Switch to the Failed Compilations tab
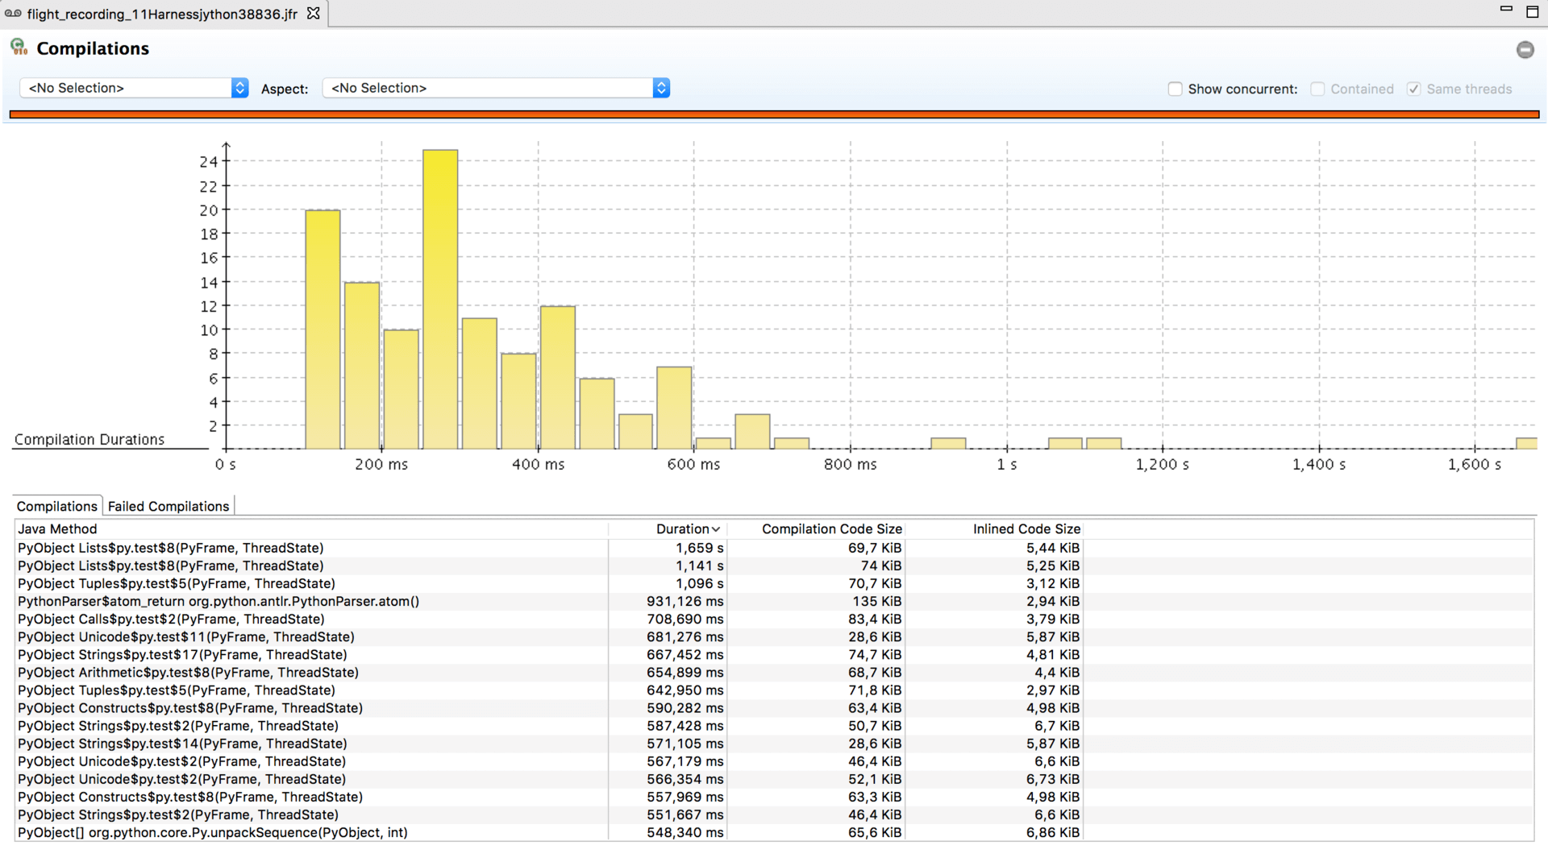The height and width of the screenshot is (862, 1548). (169, 506)
